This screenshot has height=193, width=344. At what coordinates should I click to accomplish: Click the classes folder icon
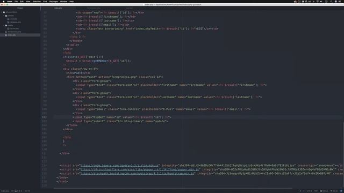[x=6, y=16]
